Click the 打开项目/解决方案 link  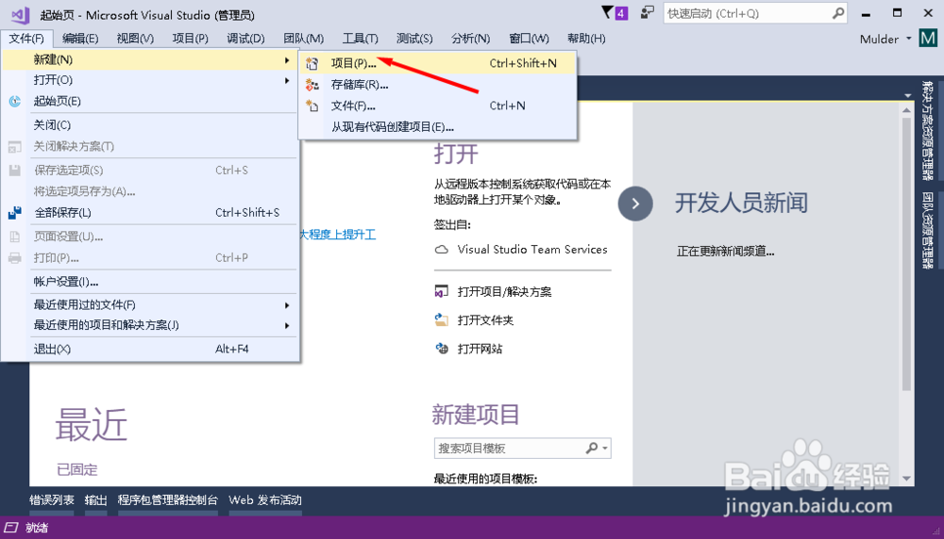(504, 291)
